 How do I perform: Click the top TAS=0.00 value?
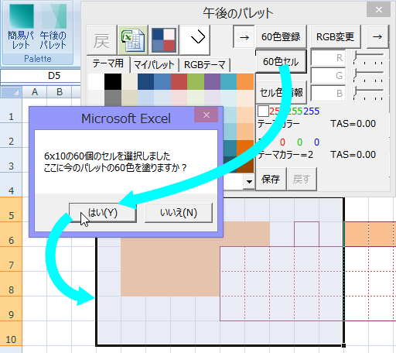[353, 124]
